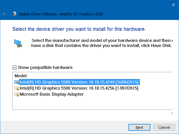
Task: Click the heading Select the device driver
Action: click(79, 29)
